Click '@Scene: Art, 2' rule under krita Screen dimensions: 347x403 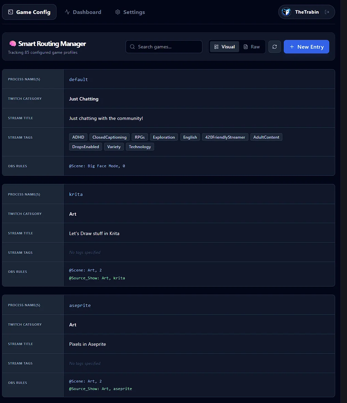tap(85, 270)
